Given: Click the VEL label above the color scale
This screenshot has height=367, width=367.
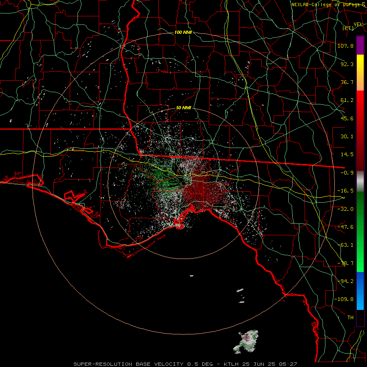Looking at the screenshot, I should [x=358, y=24].
